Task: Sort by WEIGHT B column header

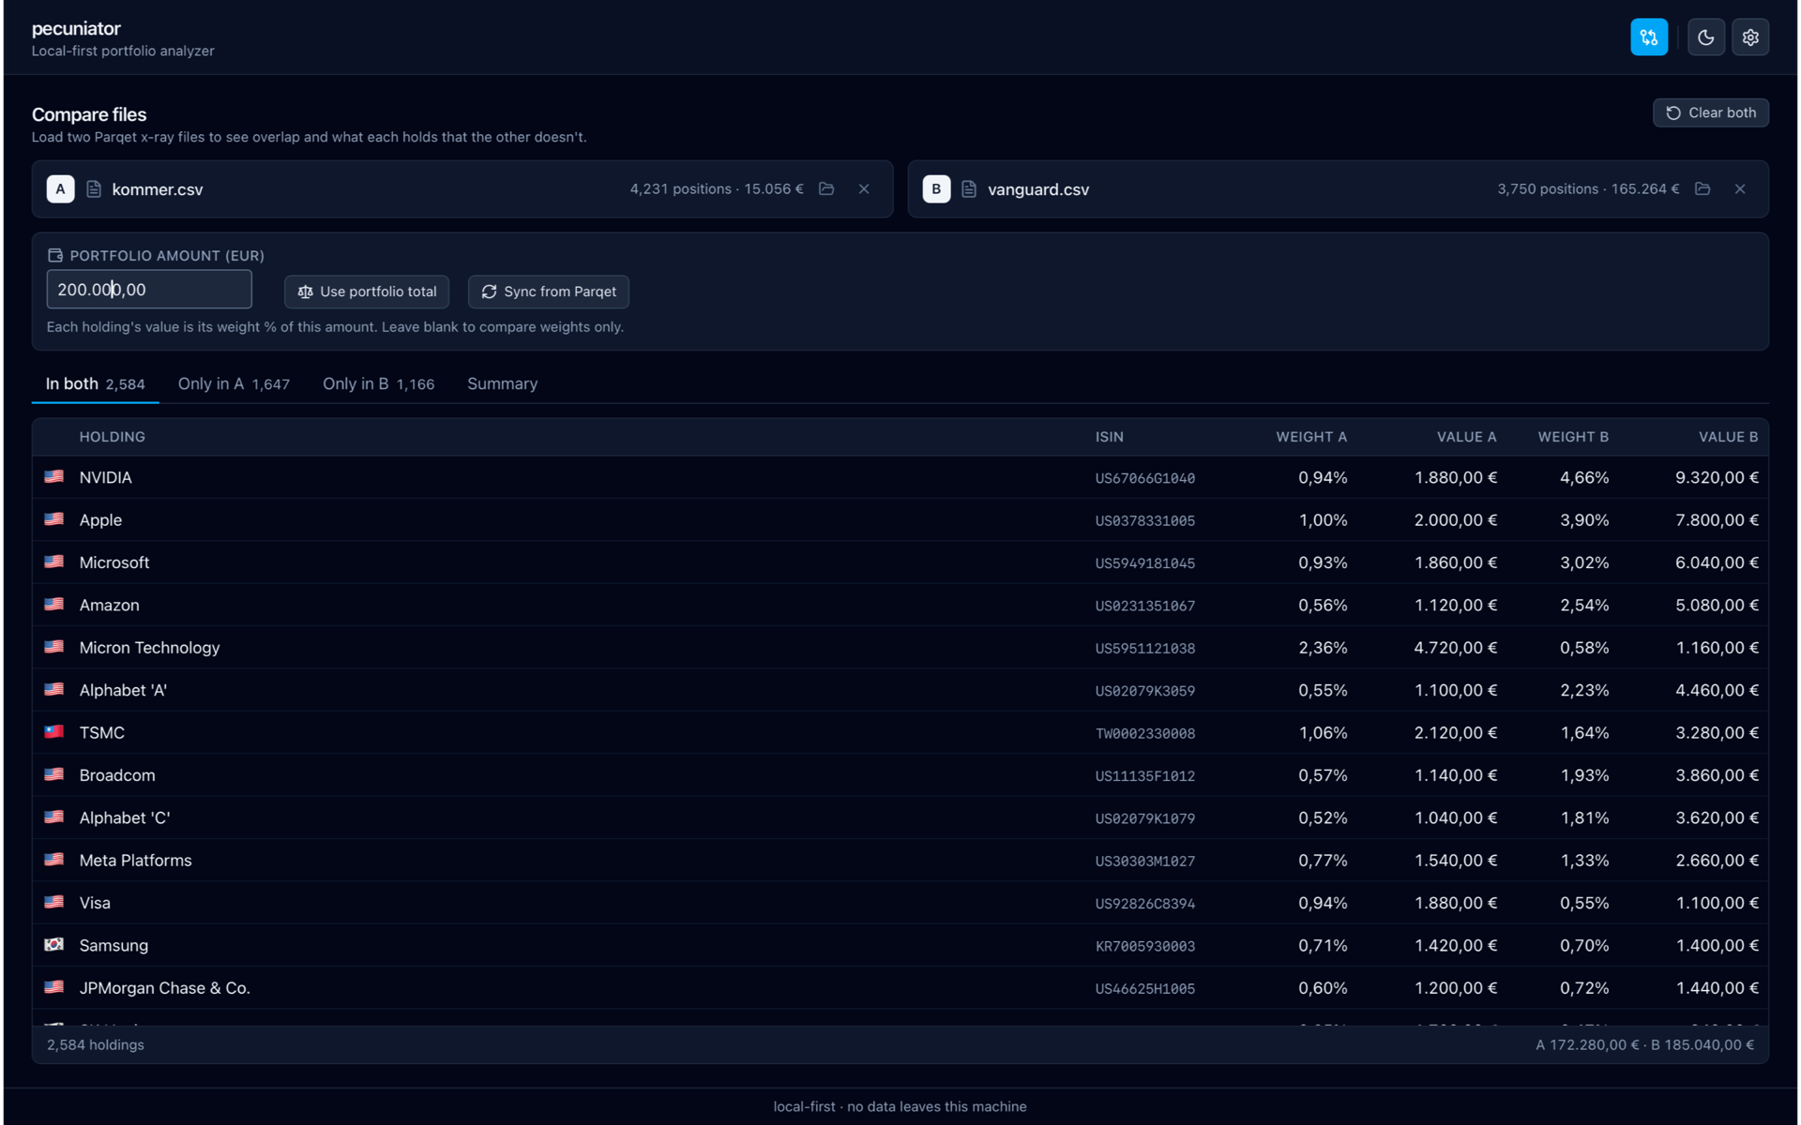Action: [x=1573, y=437]
